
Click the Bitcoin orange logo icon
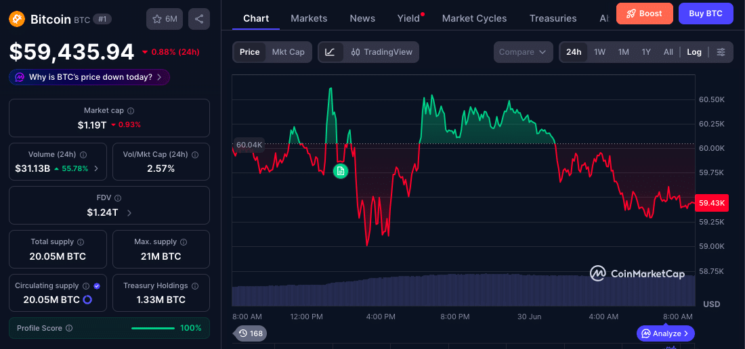(x=17, y=19)
